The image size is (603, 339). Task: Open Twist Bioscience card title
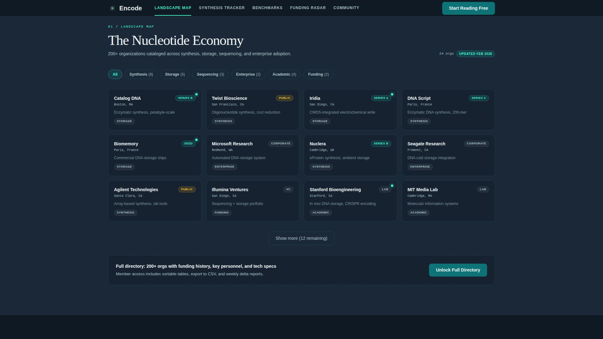coord(229,98)
